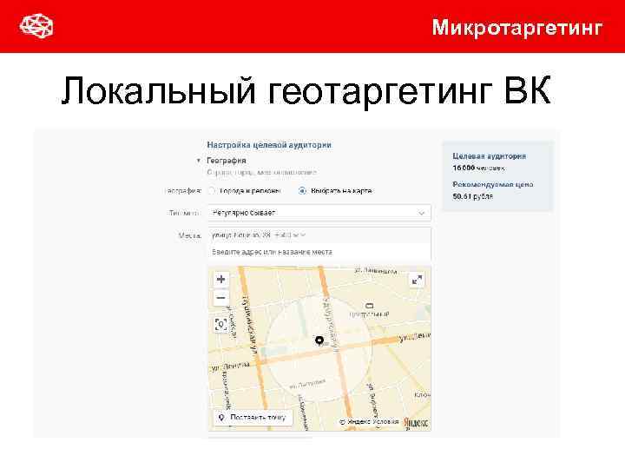Screen dimensions: 625x469
Task: Click the География section title
Action: [226, 161]
